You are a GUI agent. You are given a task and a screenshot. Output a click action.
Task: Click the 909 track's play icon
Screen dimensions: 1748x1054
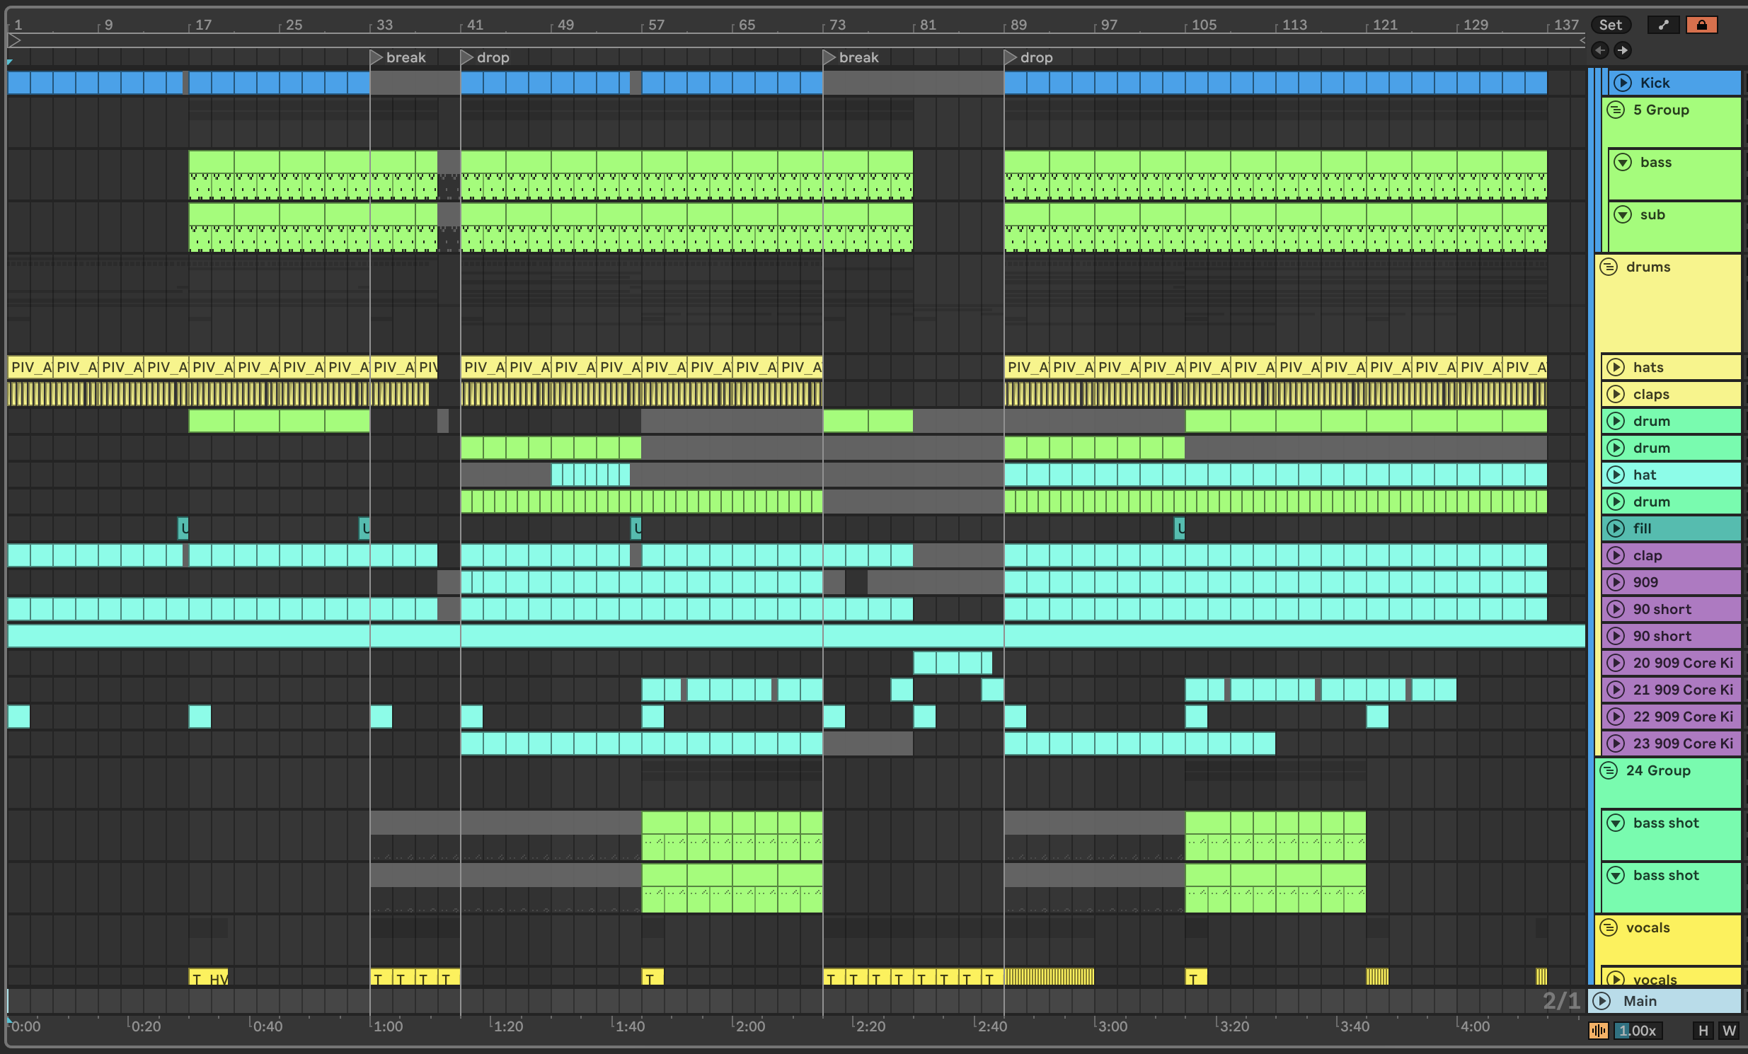(x=1616, y=582)
